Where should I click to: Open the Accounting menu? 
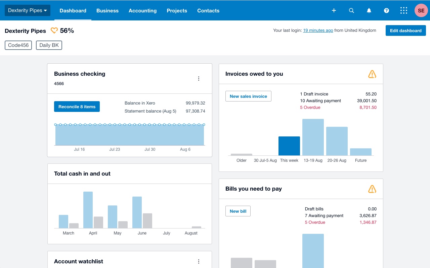[x=142, y=10]
